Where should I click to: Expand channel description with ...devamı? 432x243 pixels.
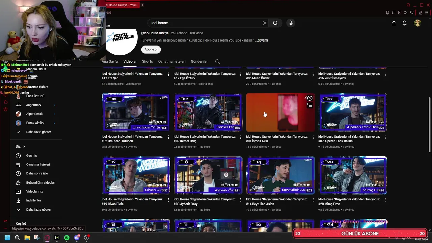261,40
